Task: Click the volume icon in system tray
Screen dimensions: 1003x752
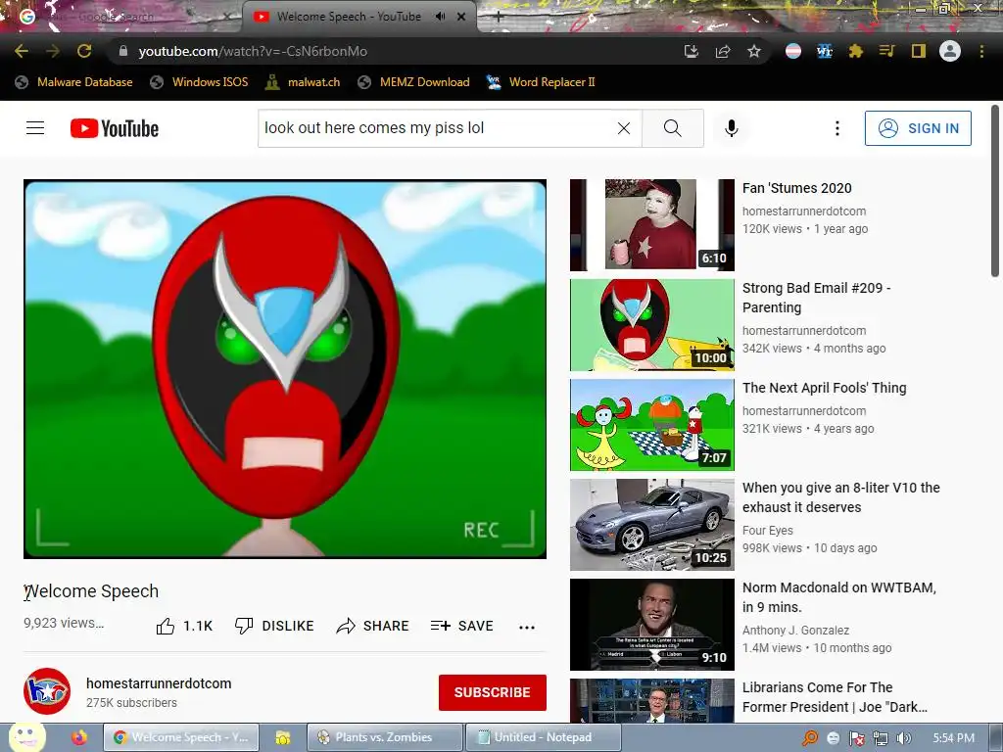Action: pos(903,738)
